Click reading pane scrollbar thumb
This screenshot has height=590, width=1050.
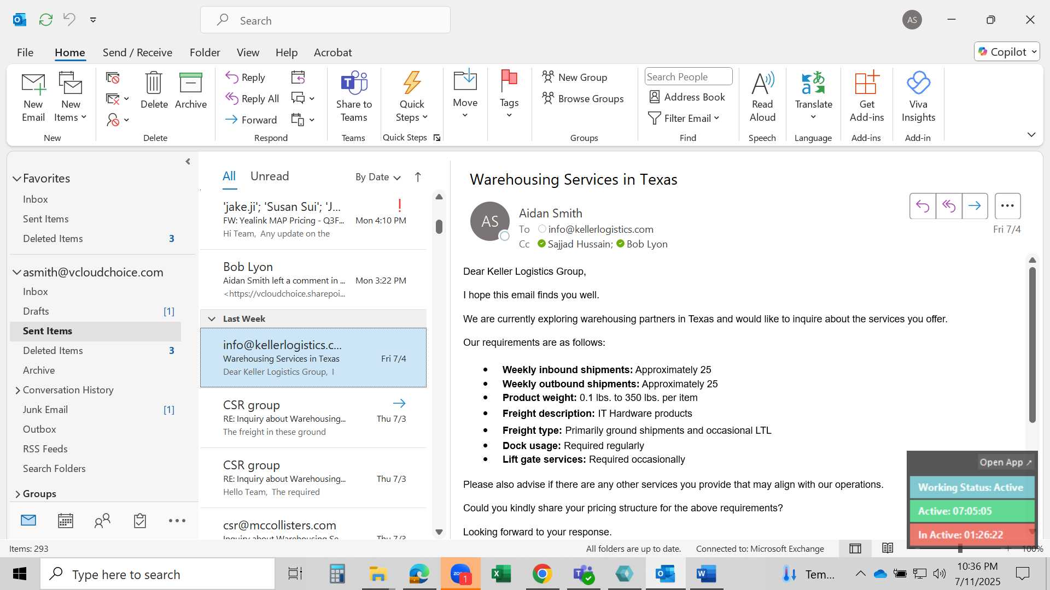point(1032,345)
